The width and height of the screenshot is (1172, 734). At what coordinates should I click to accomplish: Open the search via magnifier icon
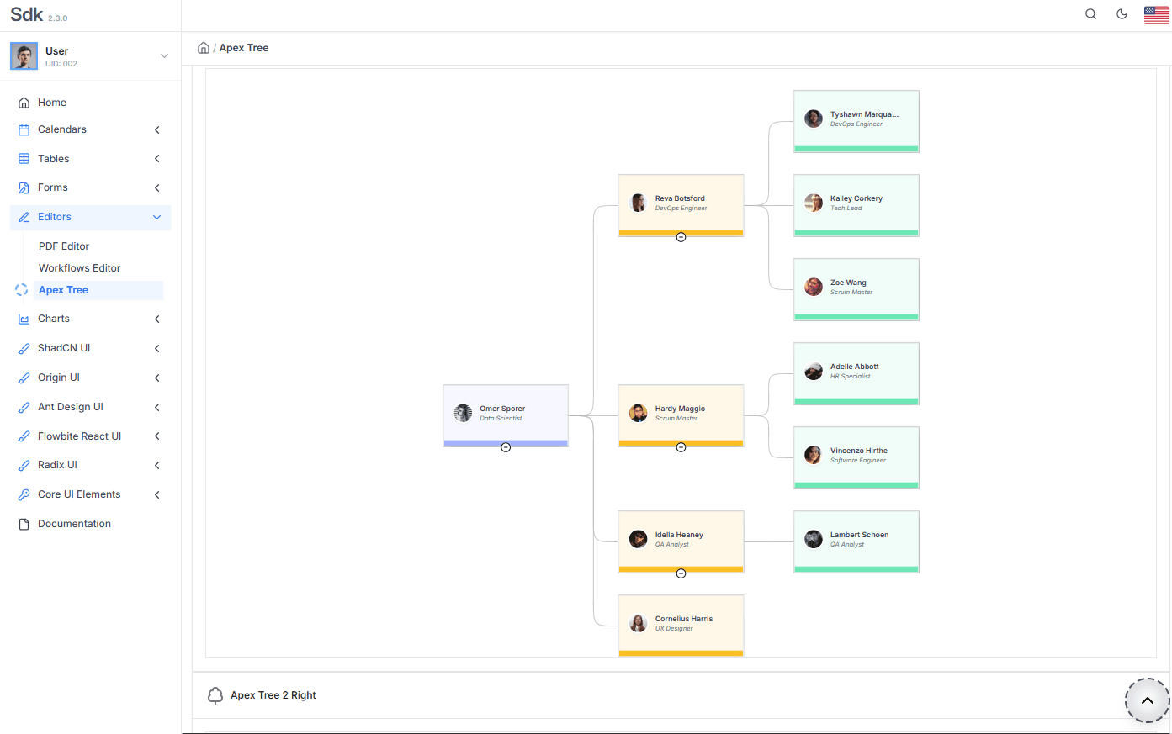[1090, 14]
